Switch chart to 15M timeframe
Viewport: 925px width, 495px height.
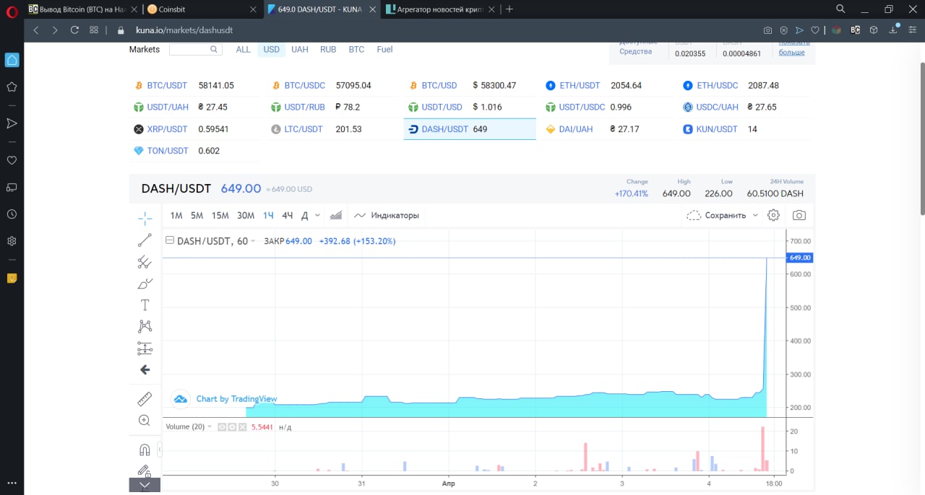pos(220,215)
